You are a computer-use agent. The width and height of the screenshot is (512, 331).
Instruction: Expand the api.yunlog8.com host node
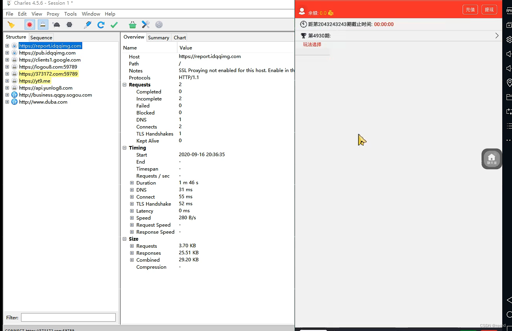point(7,88)
